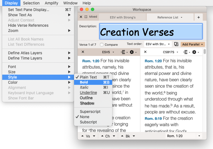Click the Rom. 8:19 verse reference link
The width and height of the screenshot is (213, 149).
[153, 118]
